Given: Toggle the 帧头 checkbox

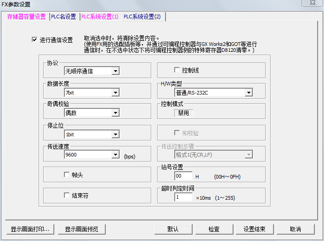Looking at the screenshot, I should tap(67, 175).
